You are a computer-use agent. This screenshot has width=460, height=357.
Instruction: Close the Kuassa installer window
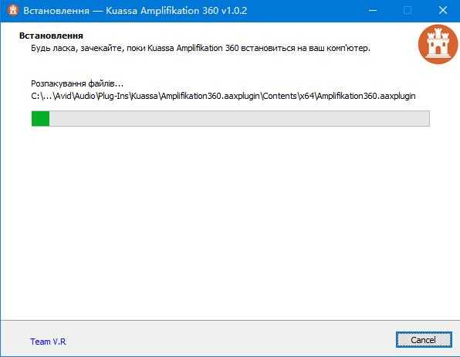(443, 11)
